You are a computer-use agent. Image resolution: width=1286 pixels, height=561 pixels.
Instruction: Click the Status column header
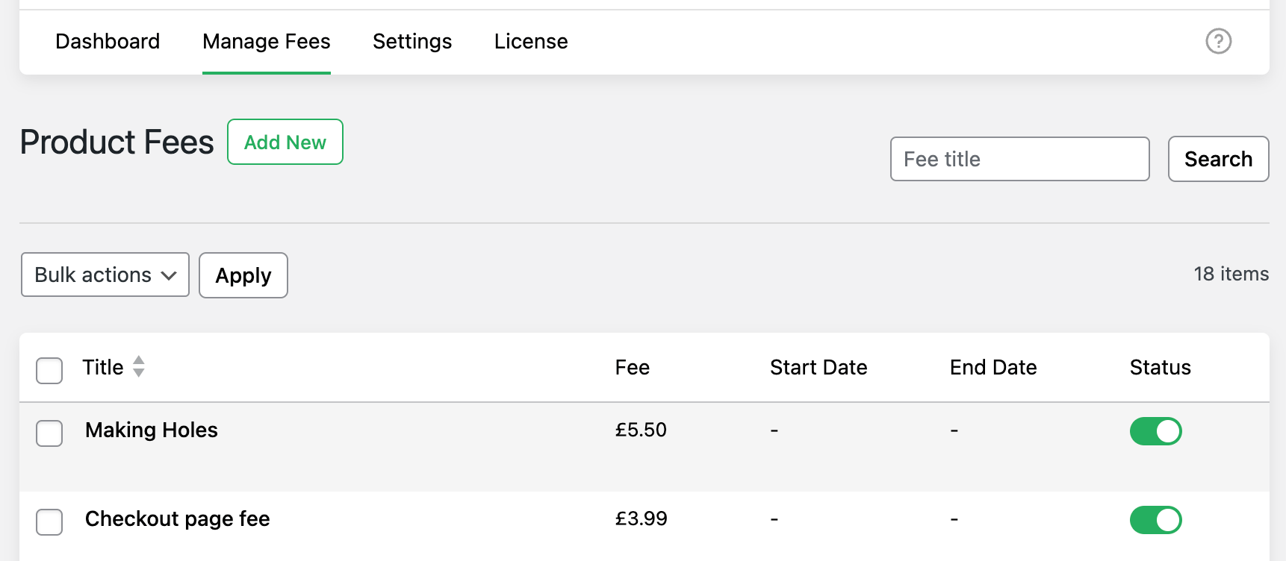(1160, 367)
